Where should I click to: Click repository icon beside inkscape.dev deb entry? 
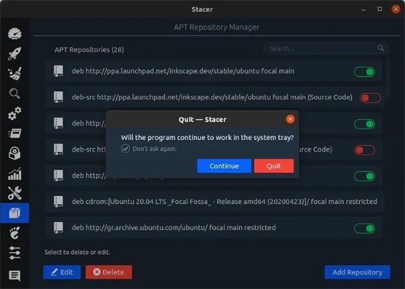[59, 71]
